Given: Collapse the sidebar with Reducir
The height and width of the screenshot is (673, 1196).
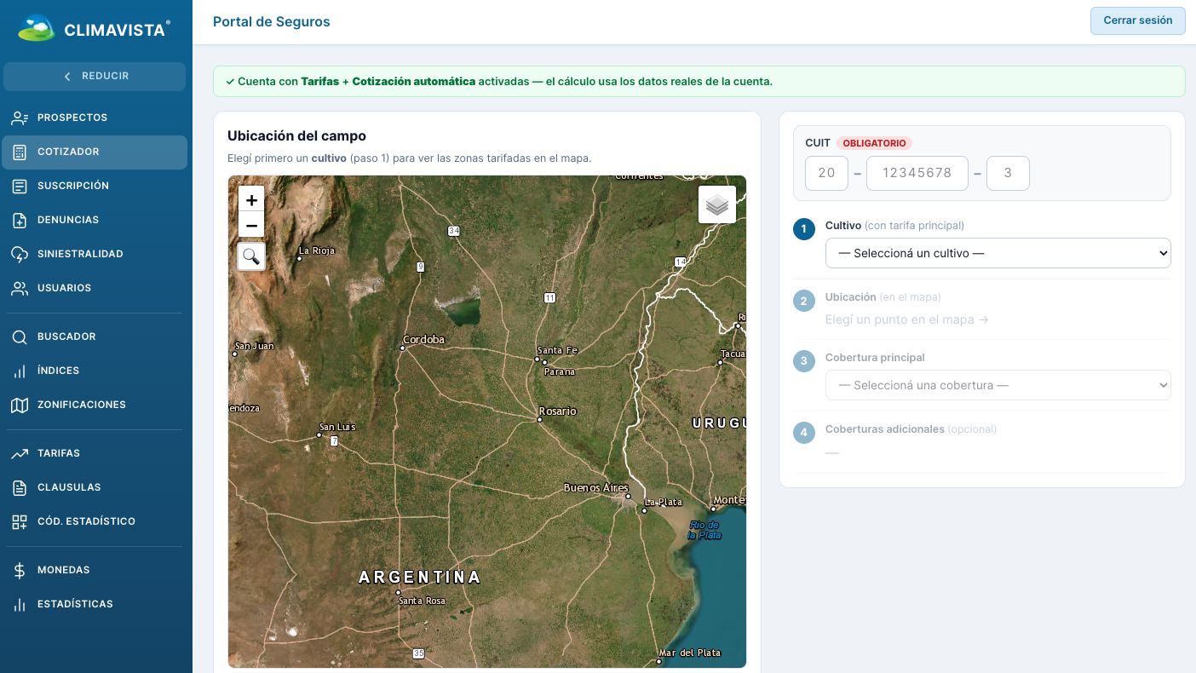Looking at the screenshot, I should pyautogui.click(x=95, y=76).
